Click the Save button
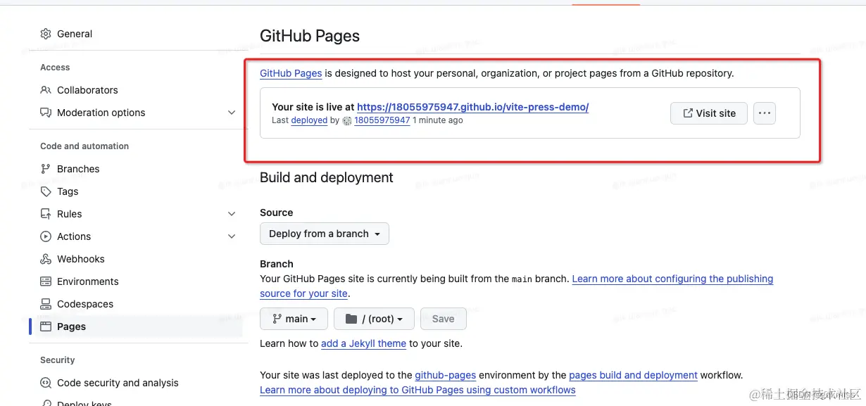Image resolution: width=866 pixels, height=406 pixels. coord(443,319)
